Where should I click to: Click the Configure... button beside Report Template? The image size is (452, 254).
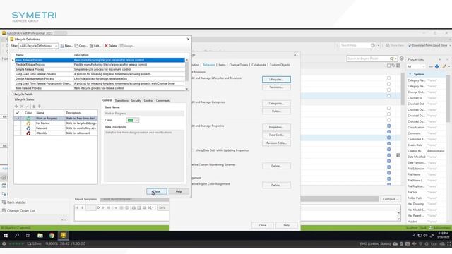tap(391, 199)
